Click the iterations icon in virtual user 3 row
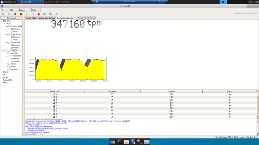259x145 pixels. (112, 100)
